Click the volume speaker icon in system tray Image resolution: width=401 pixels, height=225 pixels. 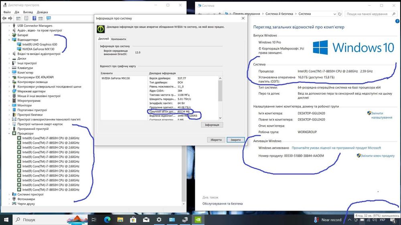[375, 220]
